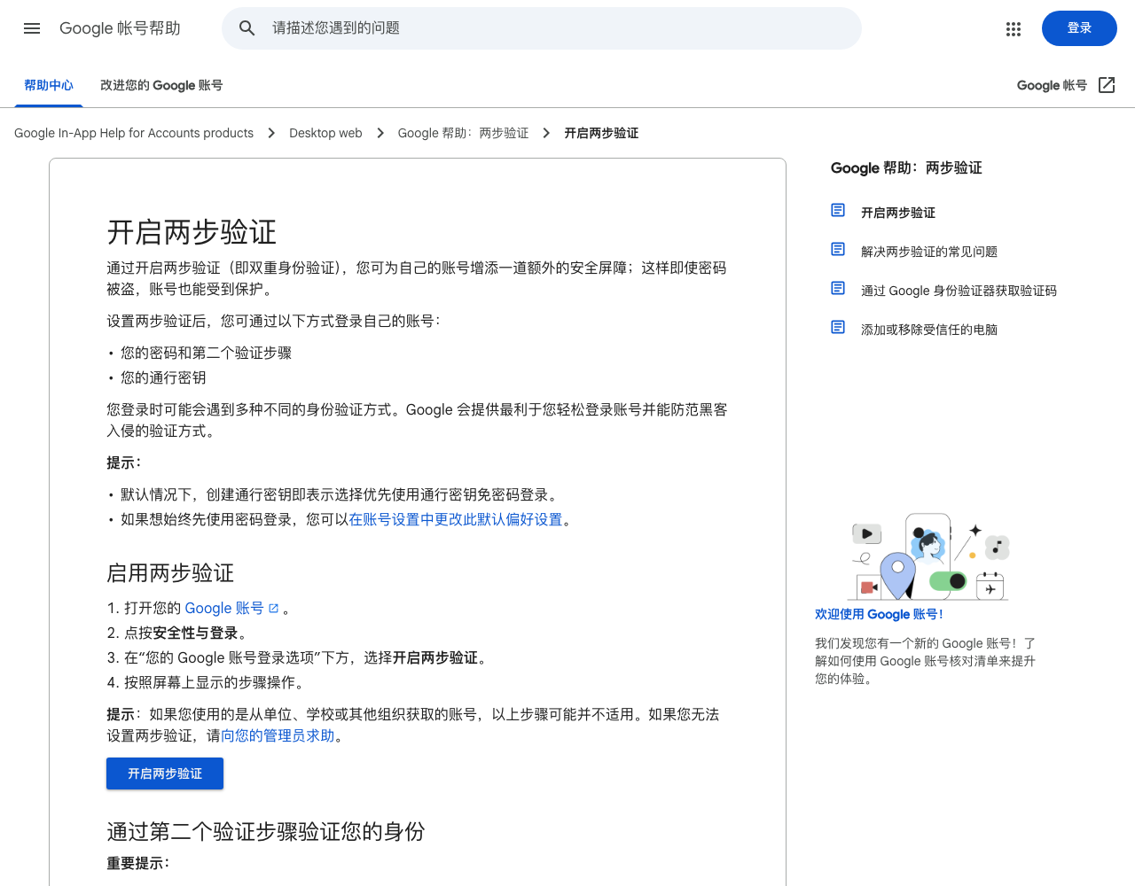
Task: Click the document icon beside 解决两步验证的常见问题
Action: [838, 249]
